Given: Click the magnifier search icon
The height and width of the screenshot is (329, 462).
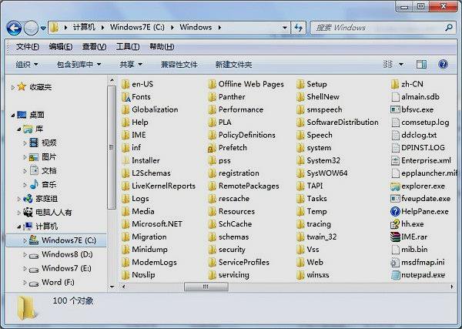Looking at the screenshot, I should pos(449,28).
